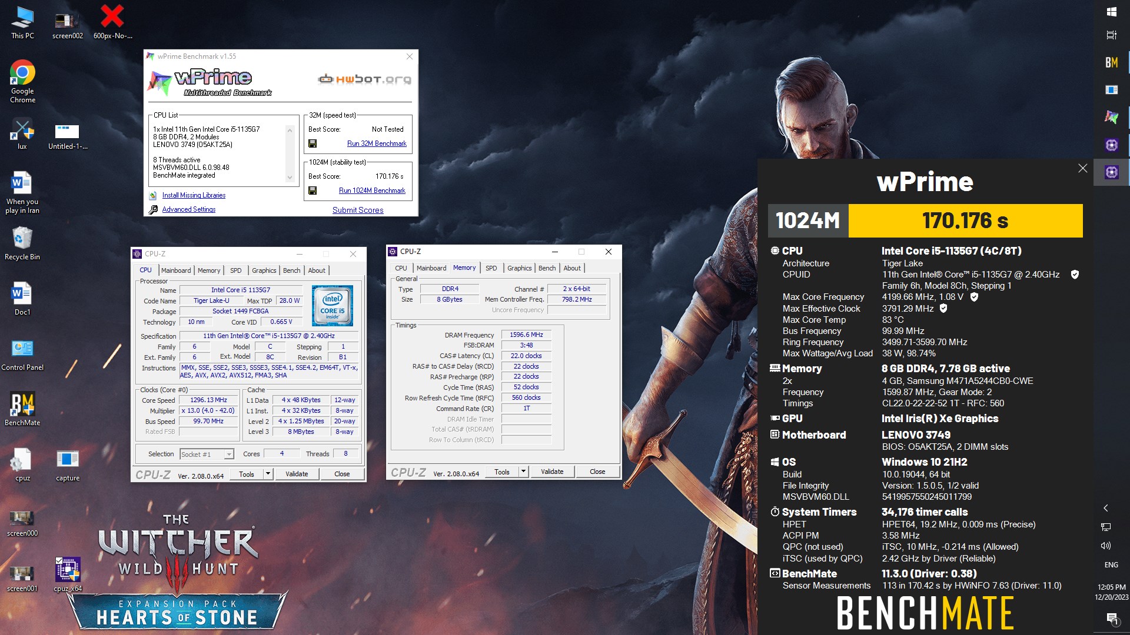This screenshot has width=1130, height=635.
Task: Open the Control Panel desktop shortcut
Action: (22, 354)
